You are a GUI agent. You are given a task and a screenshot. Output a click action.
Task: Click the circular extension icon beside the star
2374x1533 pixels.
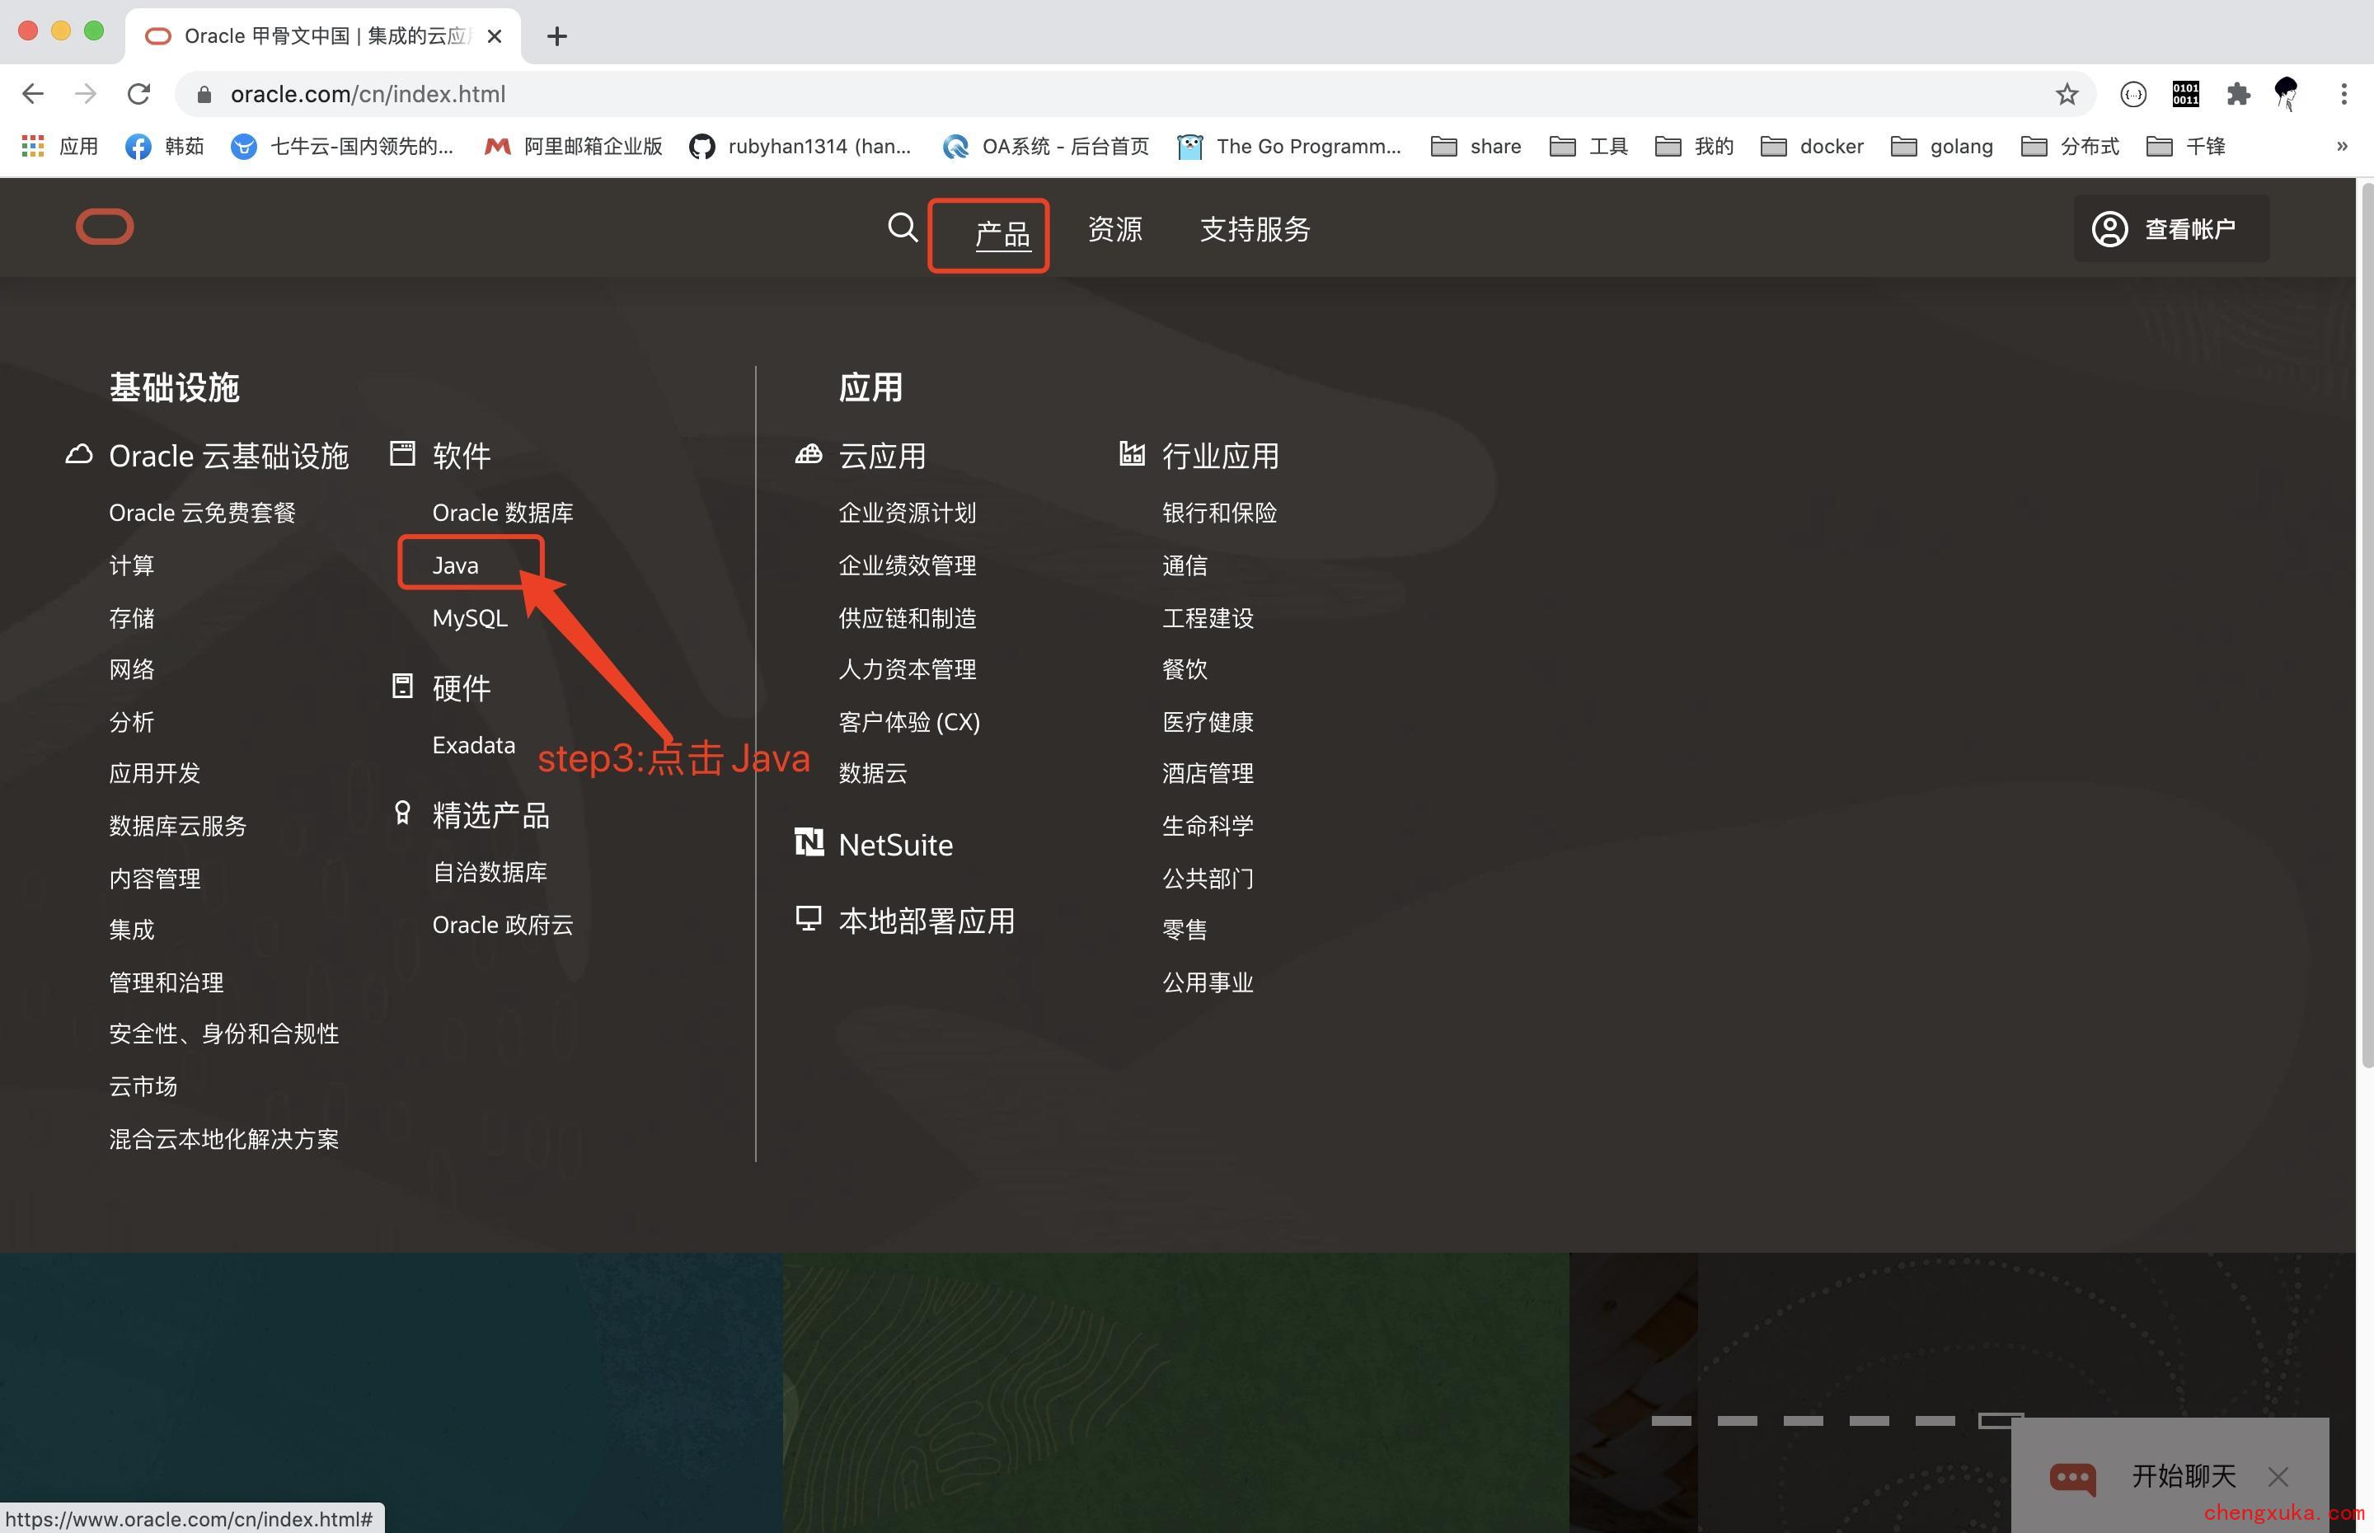[2133, 95]
